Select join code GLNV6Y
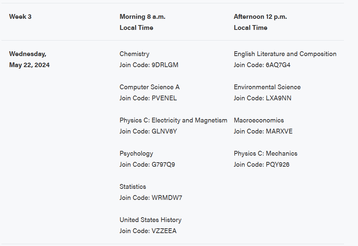The width and height of the screenshot is (358, 246). coord(164,131)
